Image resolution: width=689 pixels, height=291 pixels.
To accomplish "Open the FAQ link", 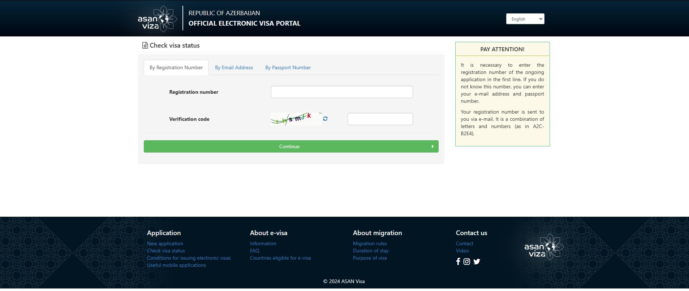I will [255, 251].
